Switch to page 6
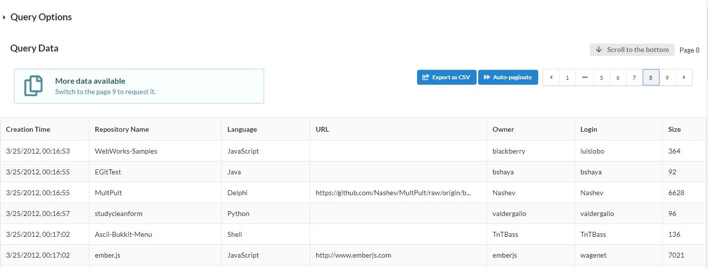This screenshot has width=708, height=268. 618,77
